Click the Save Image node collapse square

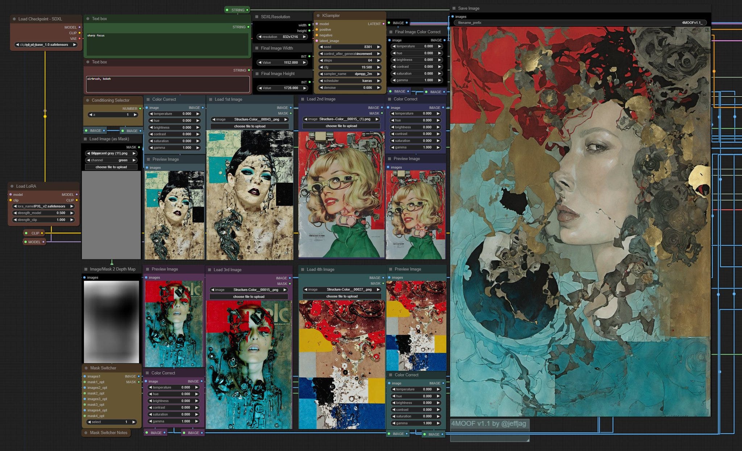tap(454, 8)
